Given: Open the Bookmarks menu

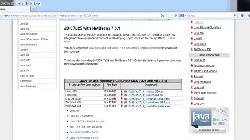Looking at the screenshot, I should click(16, 3).
